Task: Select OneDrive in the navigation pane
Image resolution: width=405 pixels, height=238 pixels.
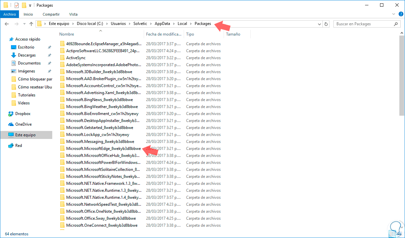Action: (x=23, y=124)
